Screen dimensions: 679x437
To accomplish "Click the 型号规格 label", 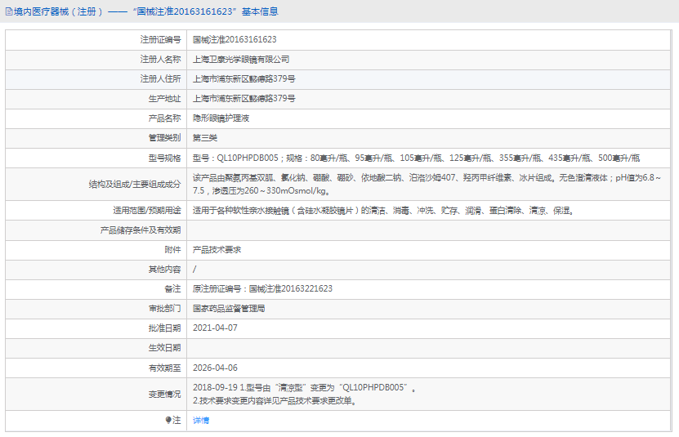I will [164, 158].
